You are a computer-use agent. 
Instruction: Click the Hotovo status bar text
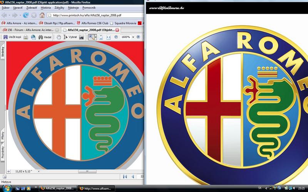[6, 182]
